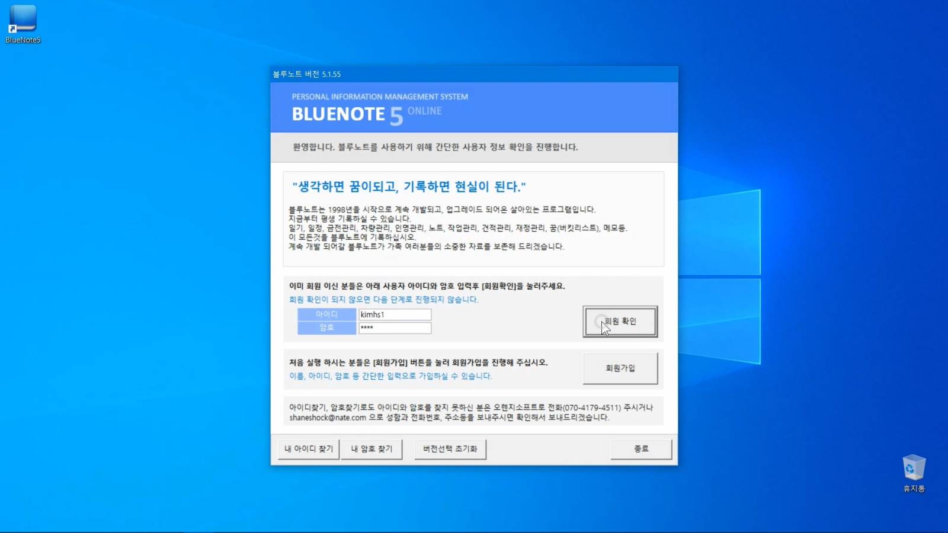Click the blue notice 회원 확인이 되지 않으면 line
Viewport: 948px width, 533px height.
(x=383, y=300)
